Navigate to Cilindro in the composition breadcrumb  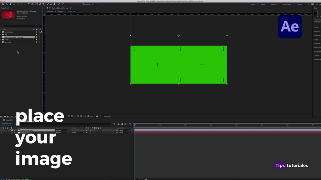coord(60,11)
